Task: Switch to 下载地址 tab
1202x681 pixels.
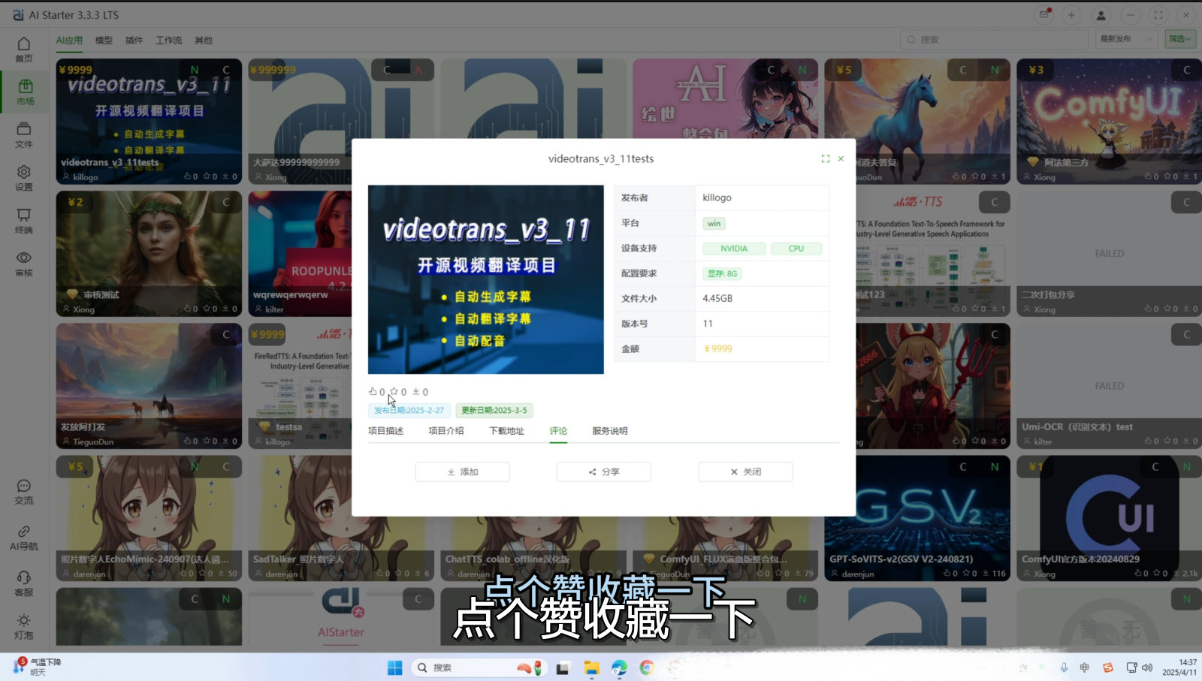Action: pyautogui.click(x=507, y=431)
